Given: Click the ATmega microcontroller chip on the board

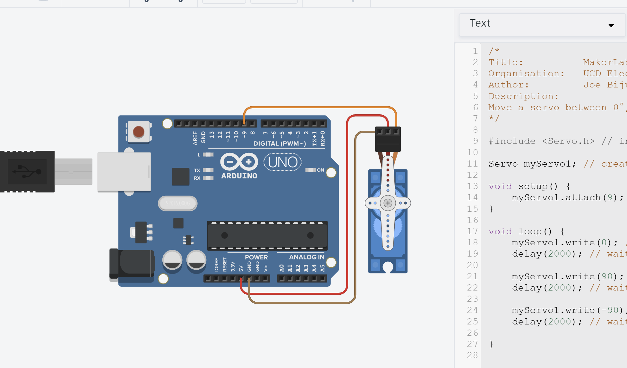Looking at the screenshot, I should [x=268, y=236].
